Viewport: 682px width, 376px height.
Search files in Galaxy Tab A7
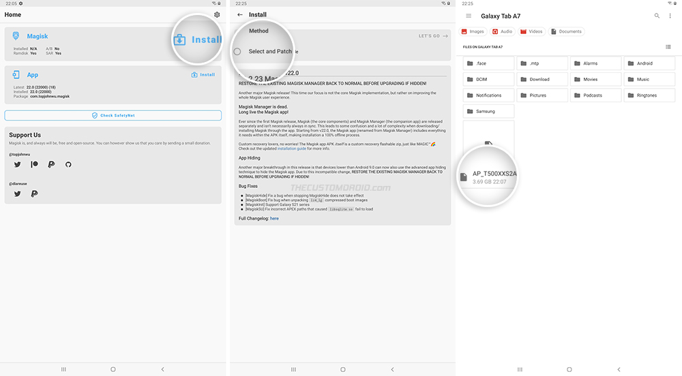click(x=657, y=16)
